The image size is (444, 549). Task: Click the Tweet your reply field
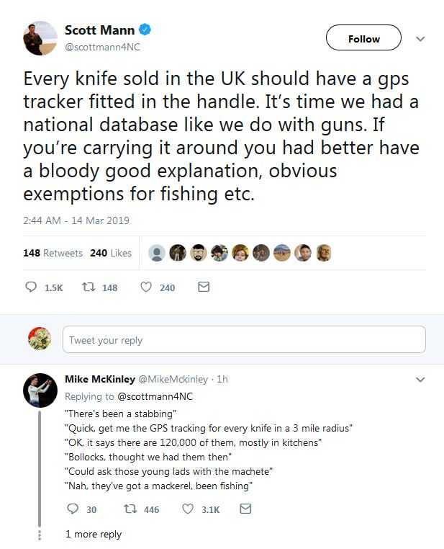click(244, 340)
